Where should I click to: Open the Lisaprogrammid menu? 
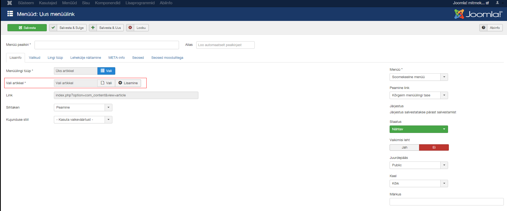pos(140,3)
